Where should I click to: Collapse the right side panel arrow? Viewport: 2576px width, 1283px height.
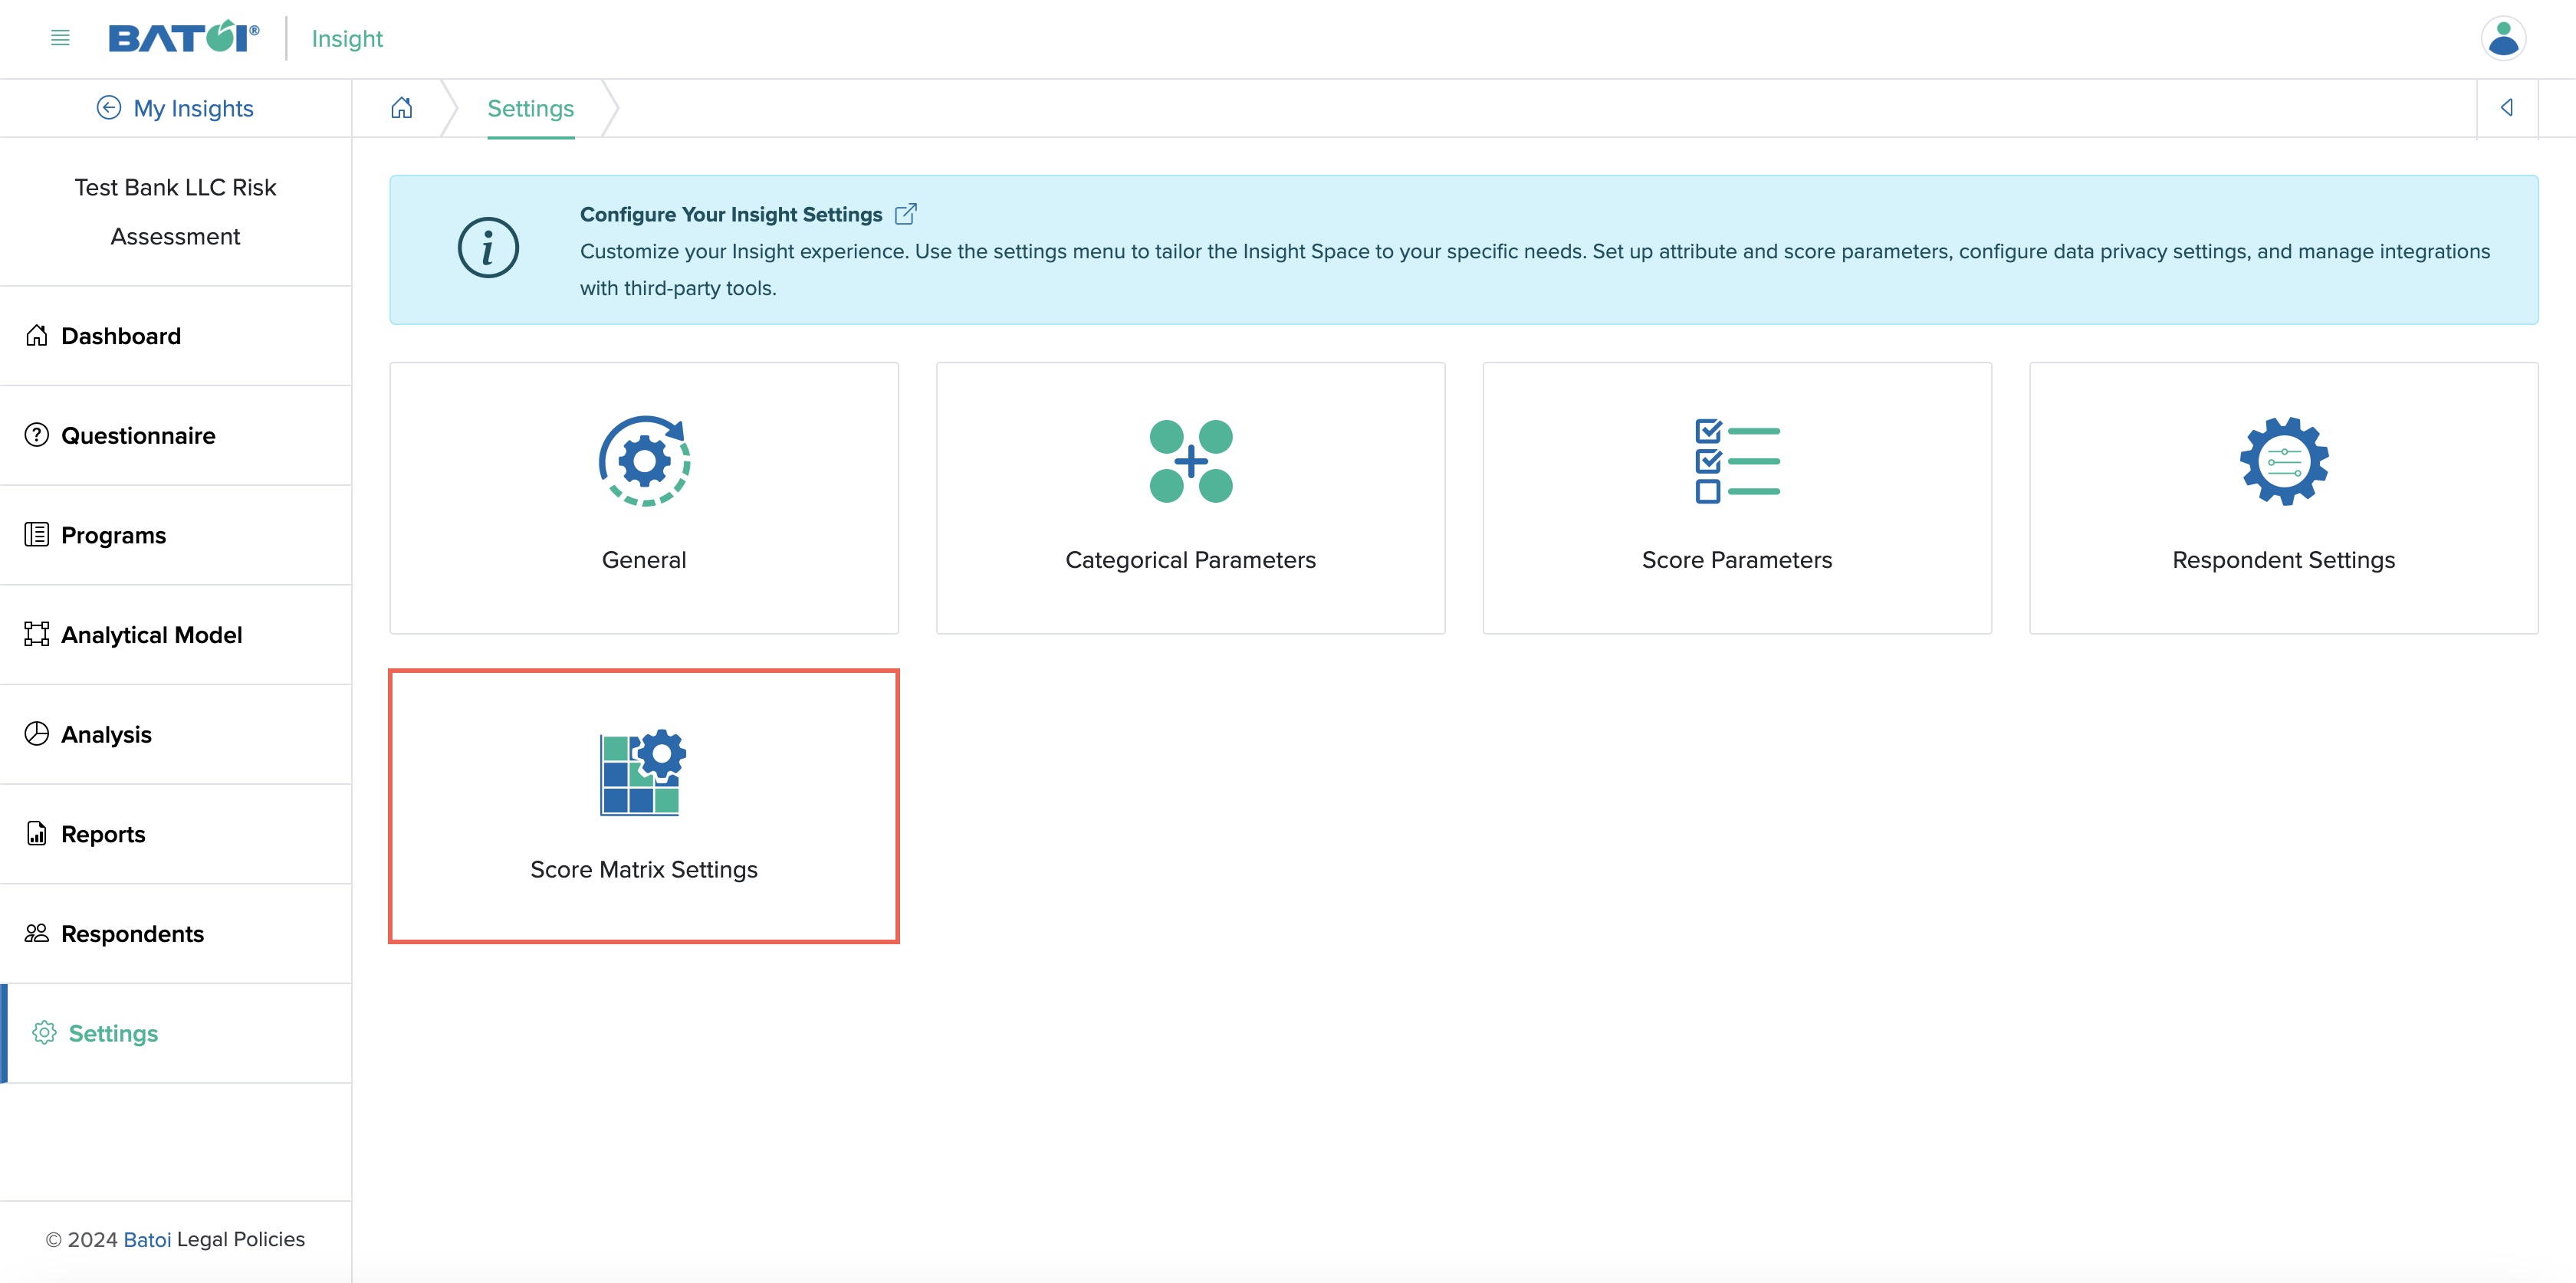2507,107
